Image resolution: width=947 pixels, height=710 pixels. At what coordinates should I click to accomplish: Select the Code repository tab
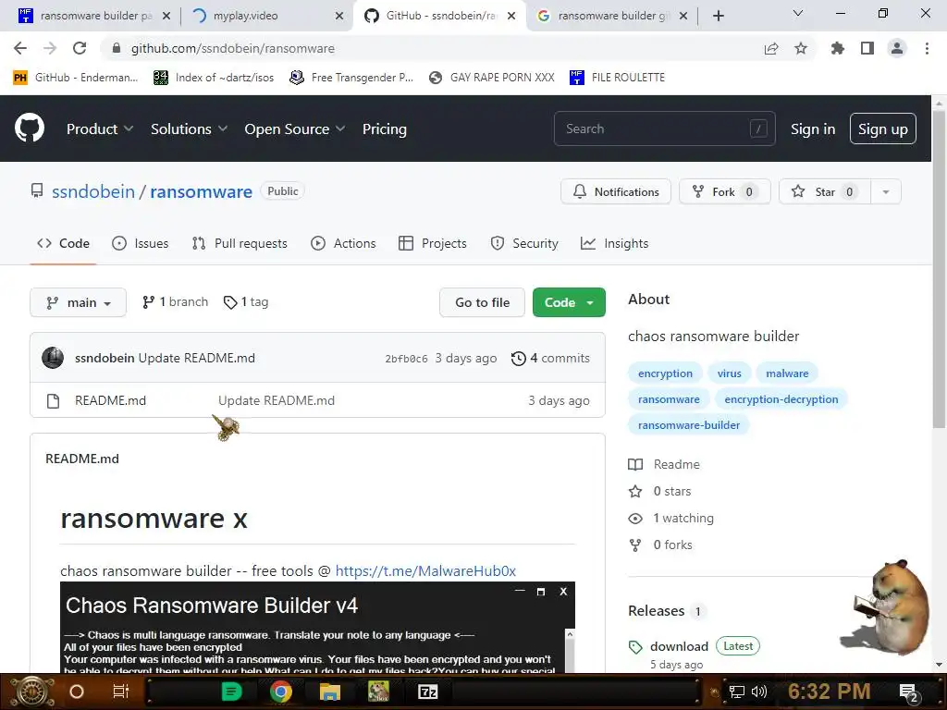[63, 243]
